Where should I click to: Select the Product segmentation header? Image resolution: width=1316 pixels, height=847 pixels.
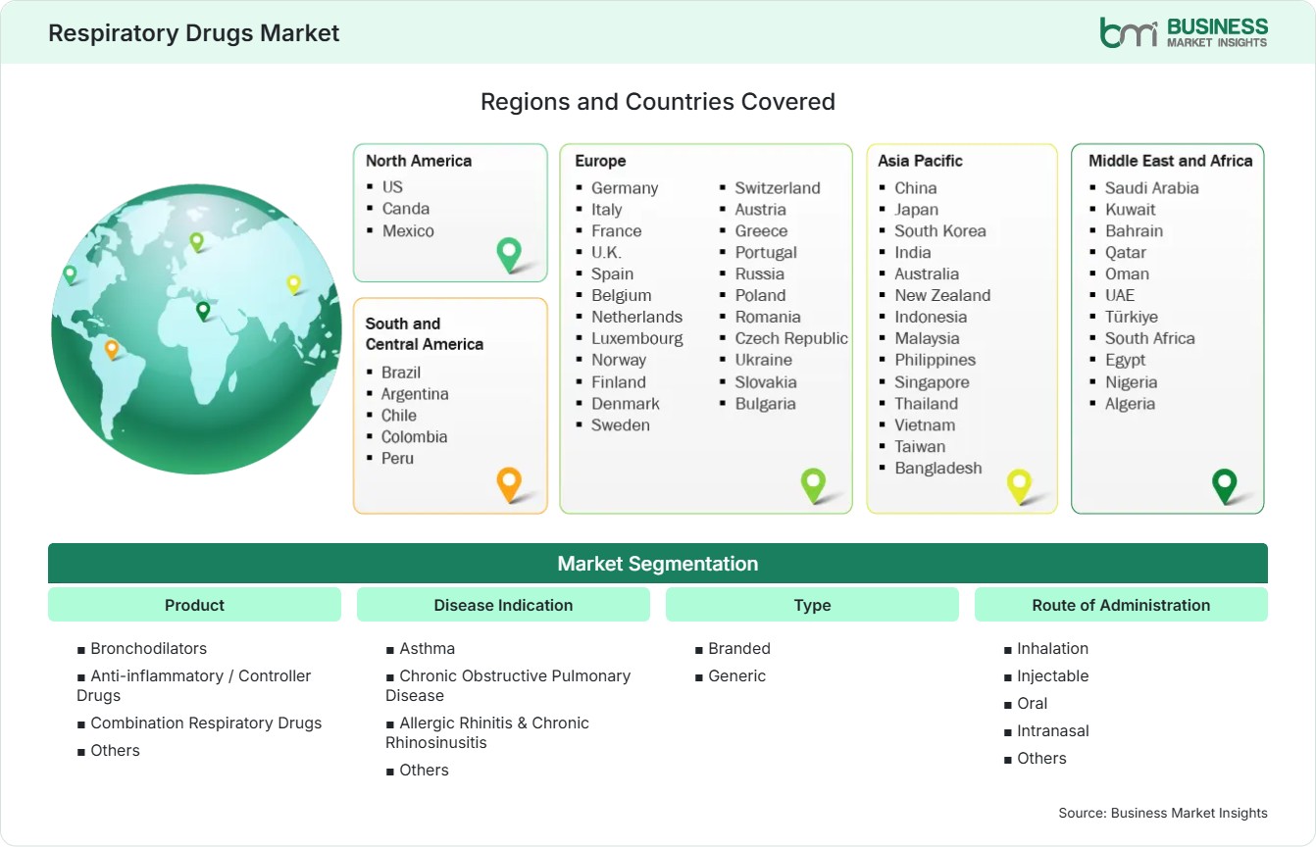click(x=194, y=605)
